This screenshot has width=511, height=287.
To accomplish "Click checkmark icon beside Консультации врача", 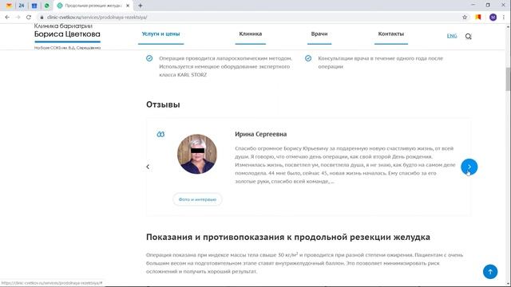I will coord(308,58).
